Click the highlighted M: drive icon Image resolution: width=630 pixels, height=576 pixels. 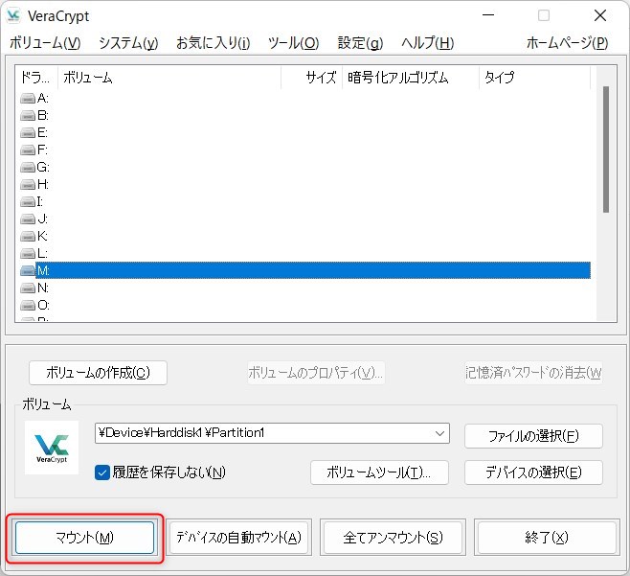point(28,270)
